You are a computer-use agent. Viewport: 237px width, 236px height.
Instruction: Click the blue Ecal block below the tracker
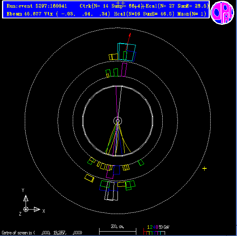(117, 170)
